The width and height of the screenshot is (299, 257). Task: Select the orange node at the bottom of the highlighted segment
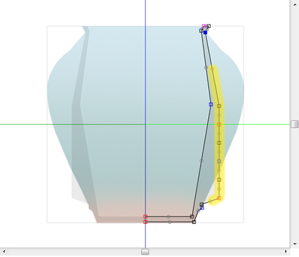(x=219, y=198)
